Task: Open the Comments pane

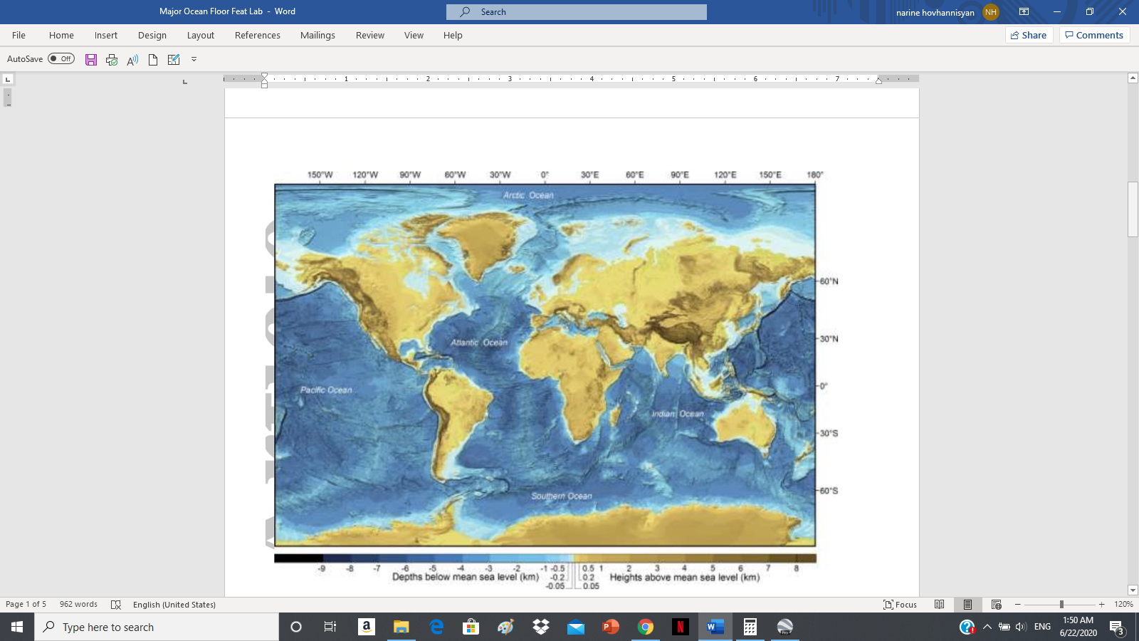Action: click(1094, 34)
